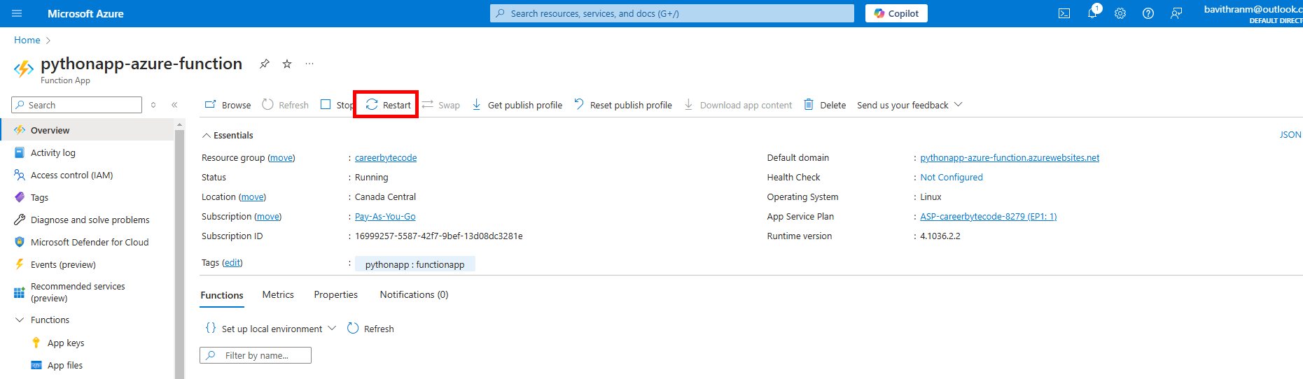Expand Set up local environment dropdown
Image resolution: width=1303 pixels, height=379 pixels.
271,329
